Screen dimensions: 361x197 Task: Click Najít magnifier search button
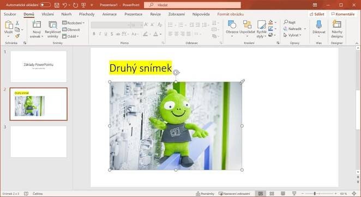point(290,22)
